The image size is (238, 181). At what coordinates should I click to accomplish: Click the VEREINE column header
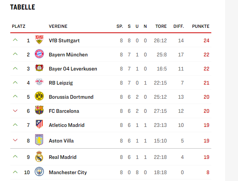(x=58, y=26)
